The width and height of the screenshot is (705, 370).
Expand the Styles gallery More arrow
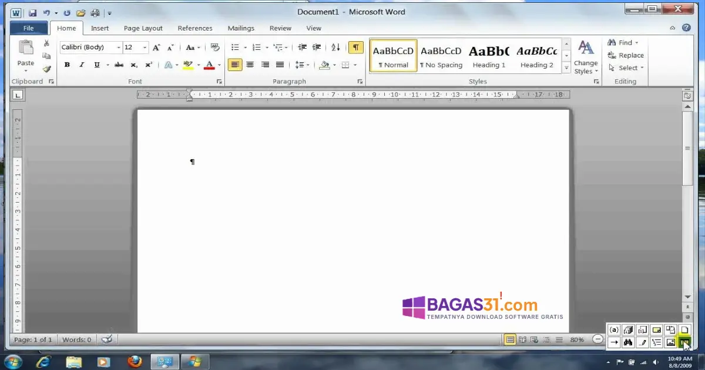(x=566, y=68)
